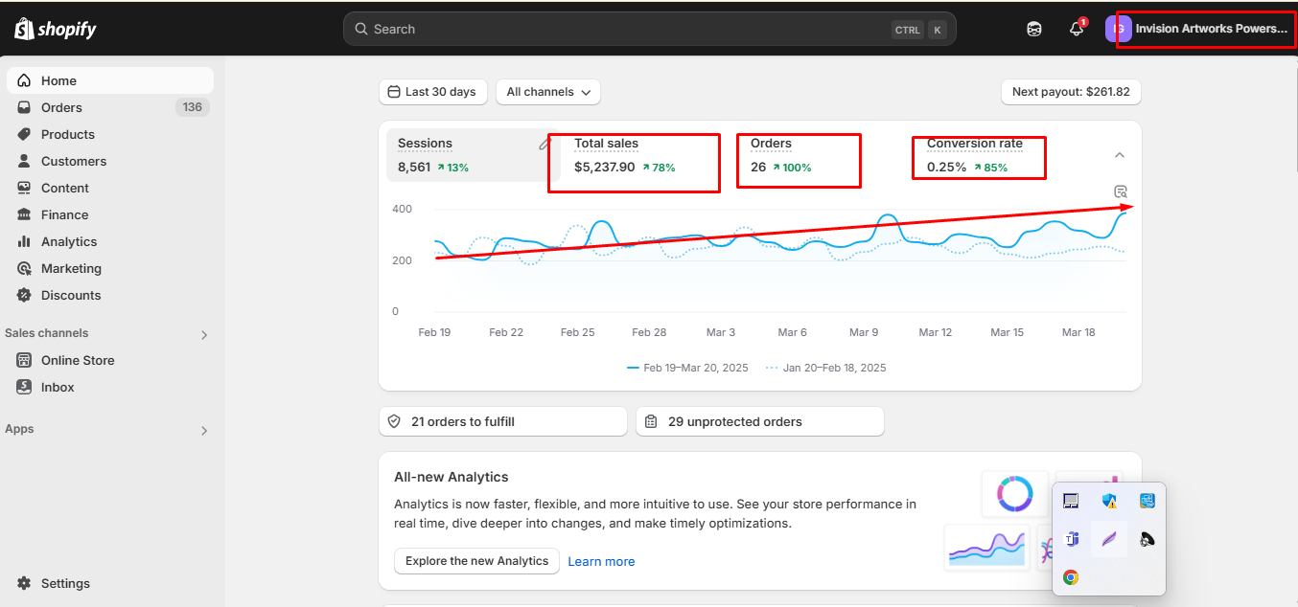This screenshot has width=1298, height=607.
Task: Open Settings in the sidebar
Action: (65, 583)
